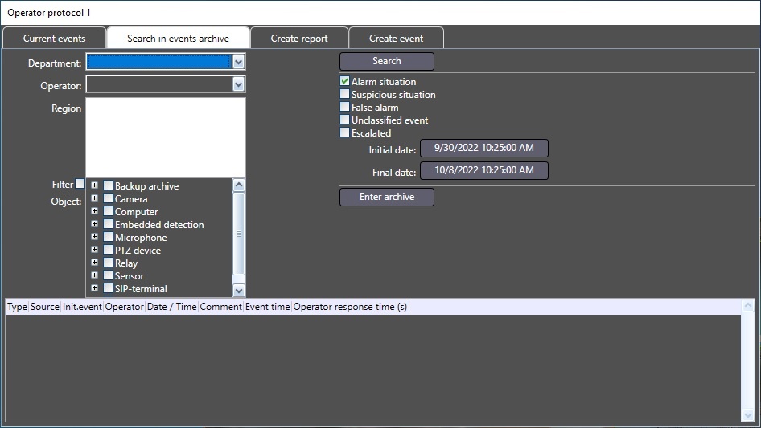Open the Operator dropdown list
The width and height of the screenshot is (761, 428).
pos(238,84)
